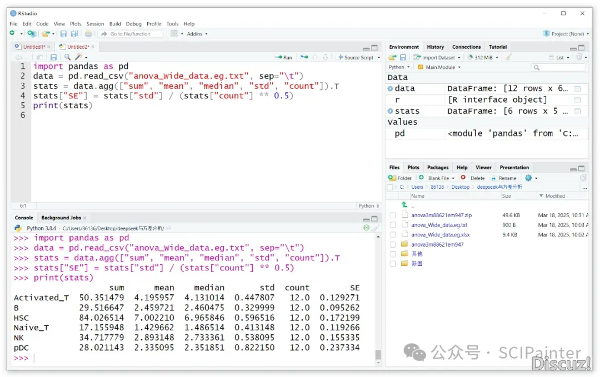Rename the selected file button
Image resolution: width=600 pixels, height=377 pixels.
click(503, 178)
